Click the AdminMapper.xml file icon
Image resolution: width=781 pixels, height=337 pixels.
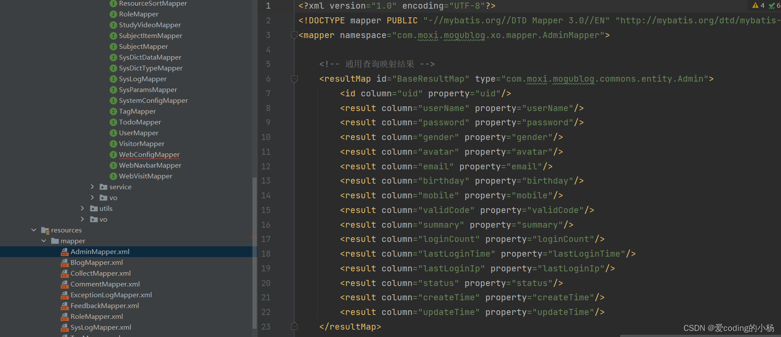coord(65,252)
